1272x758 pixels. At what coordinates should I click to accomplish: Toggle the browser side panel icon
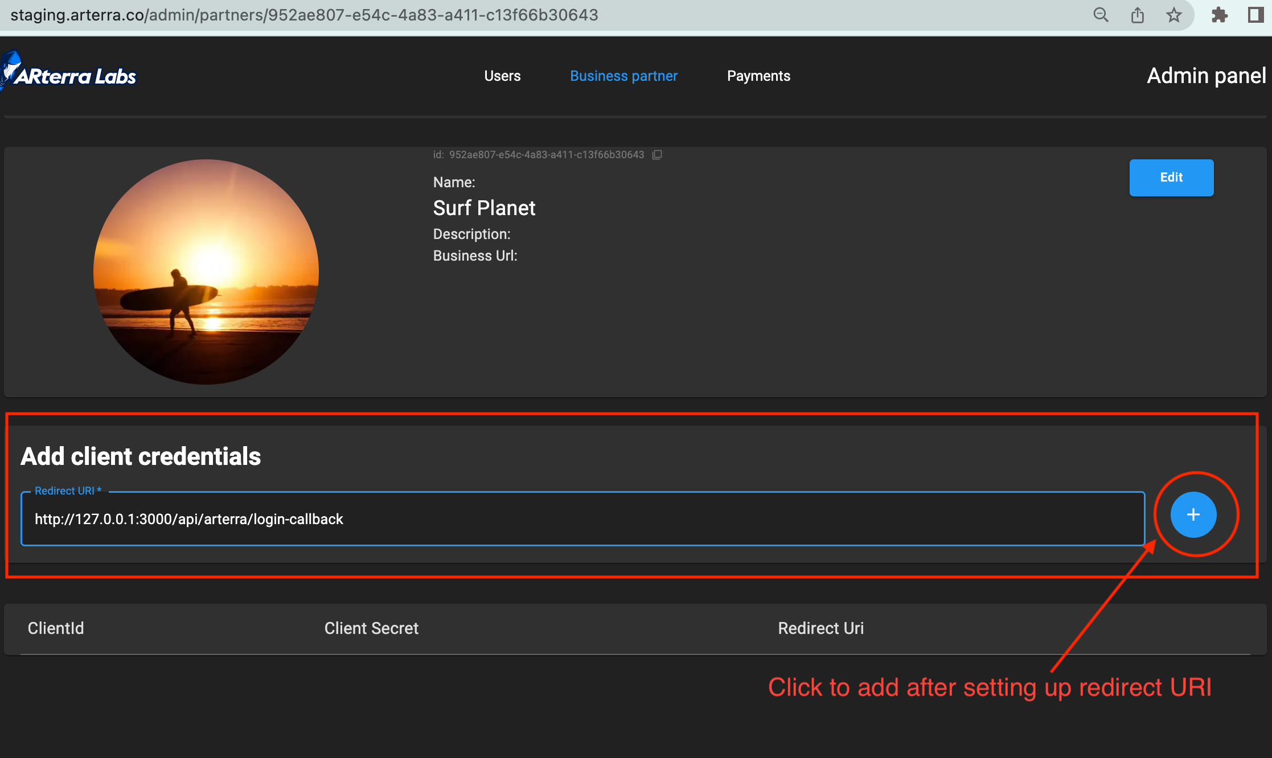tap(1256, 15)
